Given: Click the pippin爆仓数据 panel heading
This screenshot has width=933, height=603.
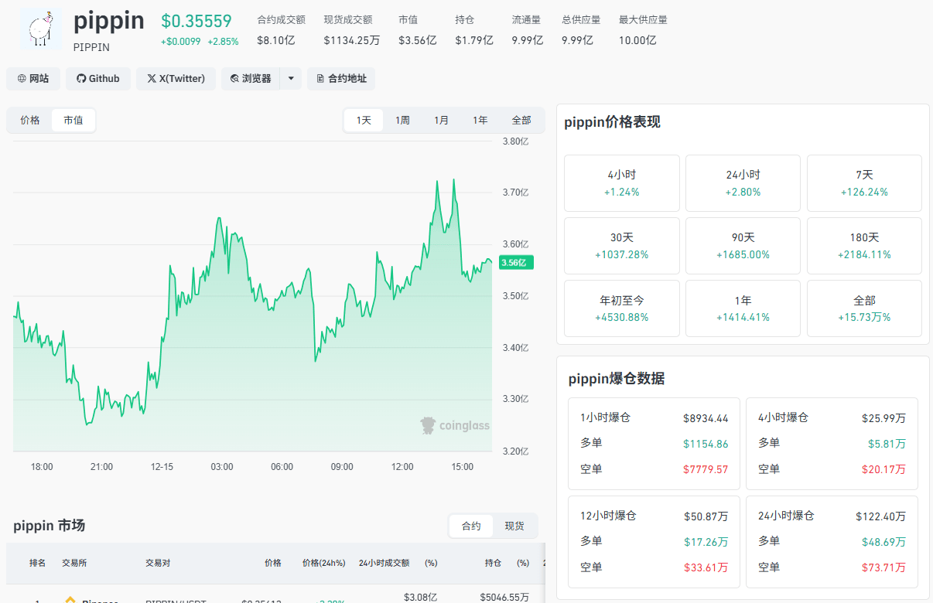Looking at the screenshot, I should tap(617, 379).
